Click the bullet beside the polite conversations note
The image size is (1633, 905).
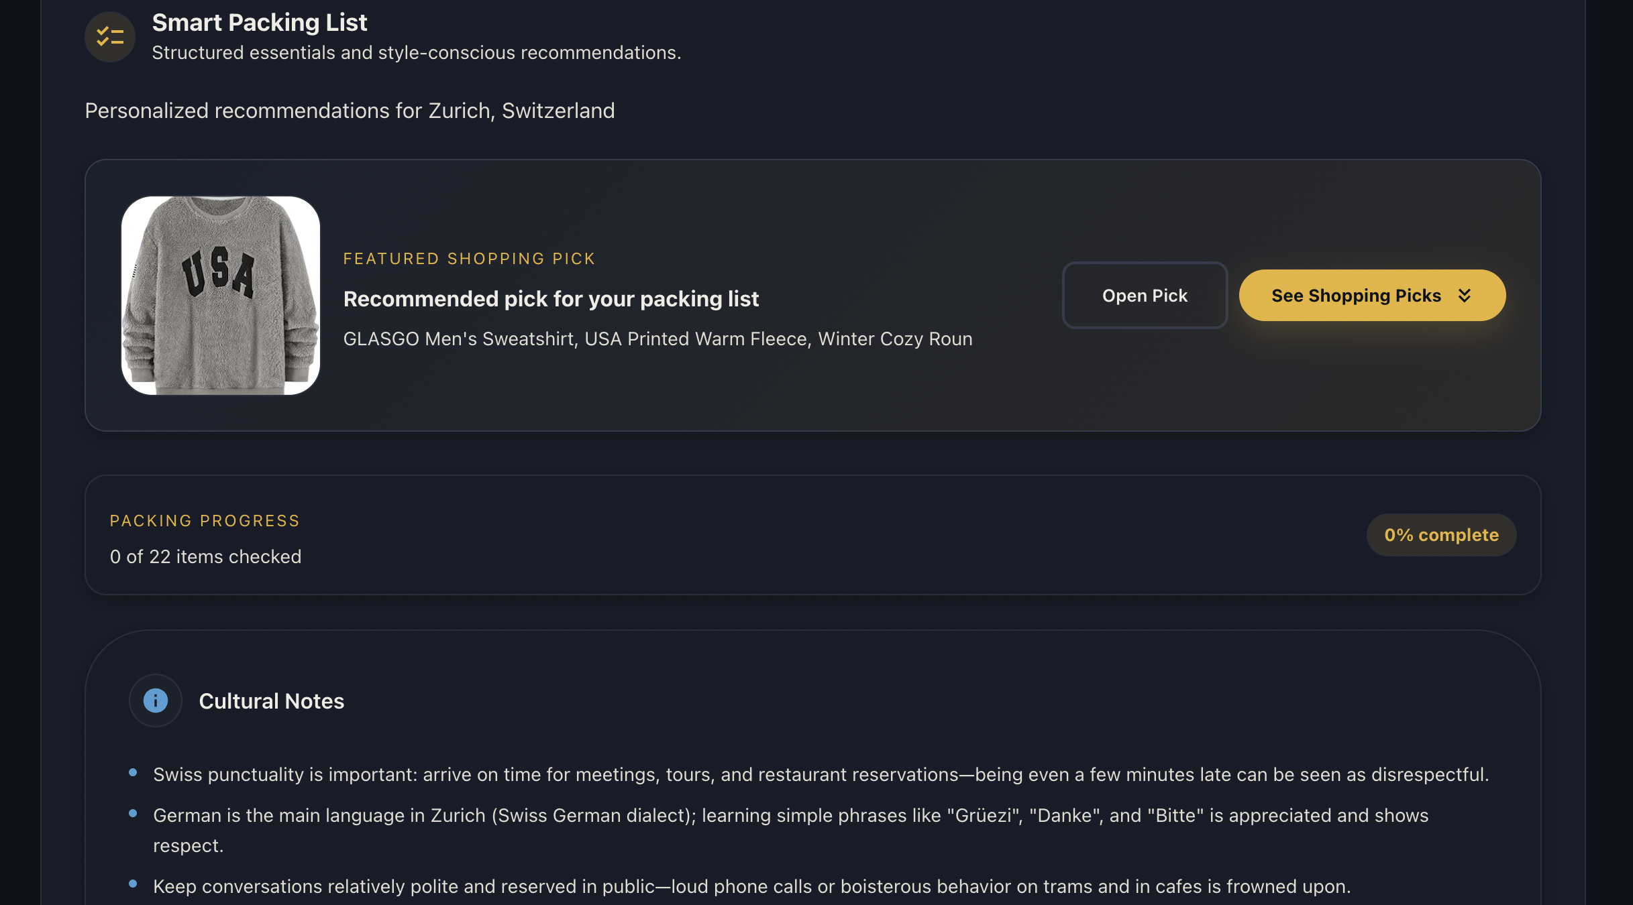coord(133,884)
